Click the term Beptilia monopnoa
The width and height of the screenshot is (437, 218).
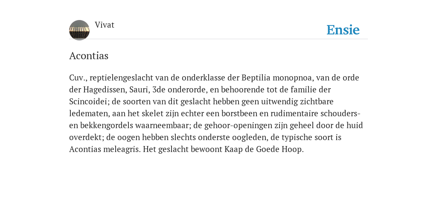point(277,78)
